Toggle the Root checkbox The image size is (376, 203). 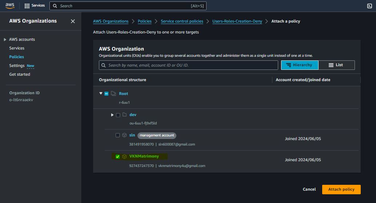click(x=107, y=94)
